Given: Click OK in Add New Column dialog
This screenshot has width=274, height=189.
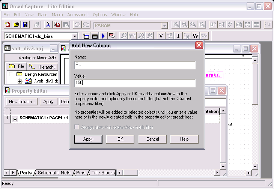Looking at the screenshot, I should (x=120, y=139).
